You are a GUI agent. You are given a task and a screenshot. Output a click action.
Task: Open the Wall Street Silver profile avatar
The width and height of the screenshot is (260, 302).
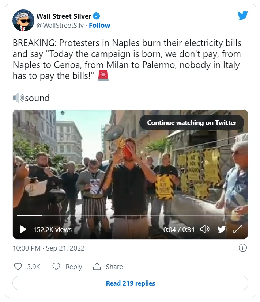pos(23,20)
